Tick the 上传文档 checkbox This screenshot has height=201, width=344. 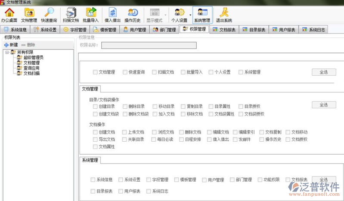click(x=125, y=132)
